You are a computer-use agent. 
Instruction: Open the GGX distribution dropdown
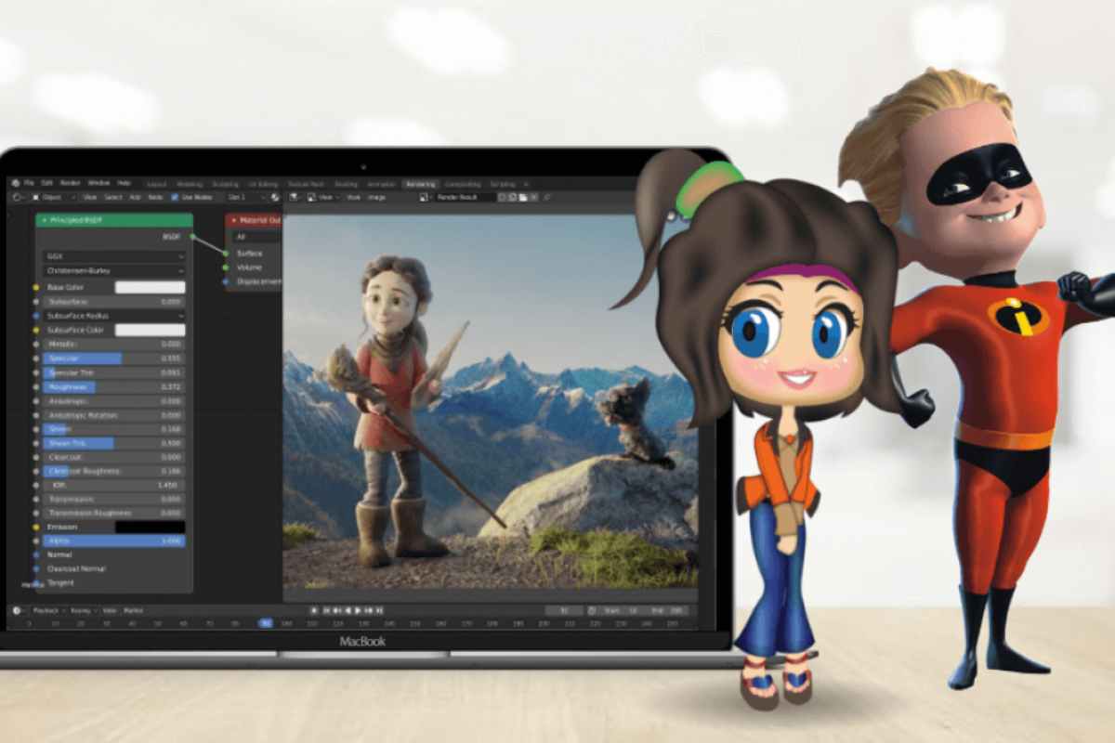click(x=114, y=255)
